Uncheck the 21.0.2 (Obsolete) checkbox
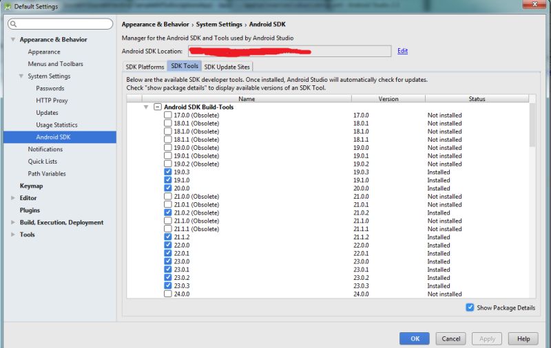This screenshot has width=551, height=348. 168,213
